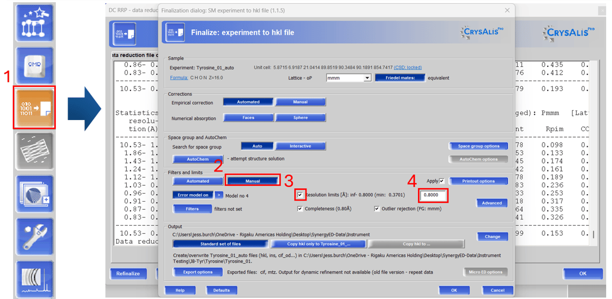Toggle Outlier rejection (PG: mmm) checkbox

pyautogui.click(x=377, y=208)
